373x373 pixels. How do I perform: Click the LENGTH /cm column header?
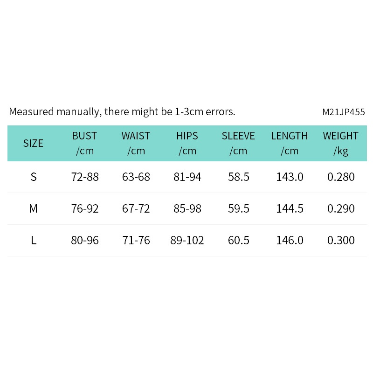pyautogui.click(x=290, y=143)
